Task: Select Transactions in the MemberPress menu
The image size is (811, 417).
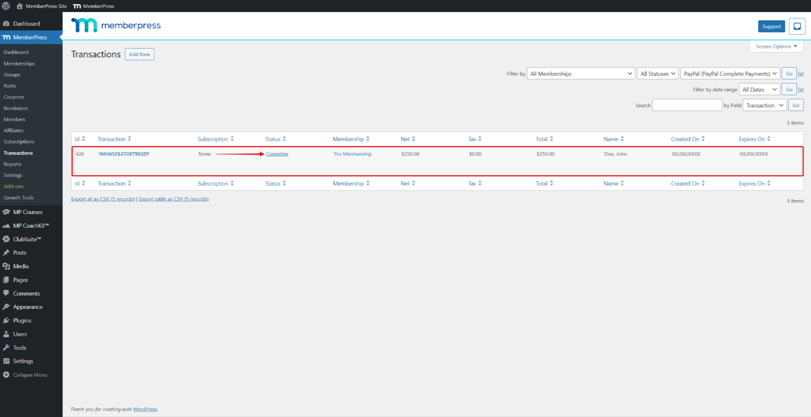Action: [18, 153]
